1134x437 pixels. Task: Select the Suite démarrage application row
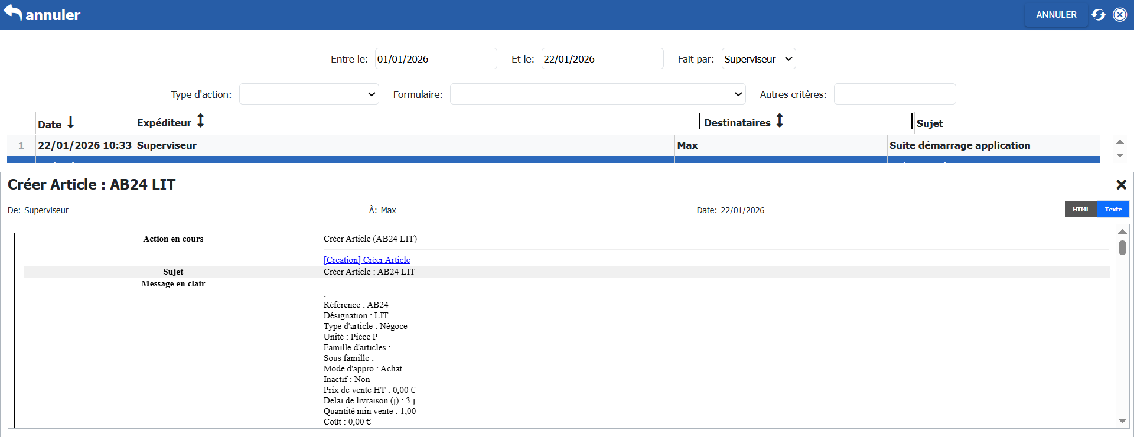click(959, 145)
